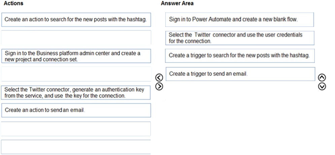Click the move-down circled arrow icon
The image size is (335, 155).
[x=322, y=86]
